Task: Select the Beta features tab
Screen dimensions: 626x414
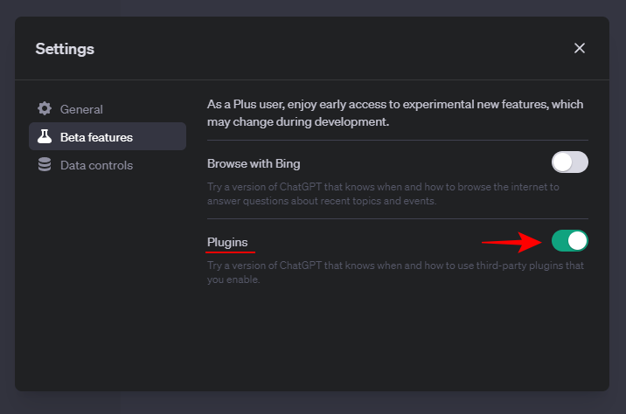Action: click(x=96, y=137)
